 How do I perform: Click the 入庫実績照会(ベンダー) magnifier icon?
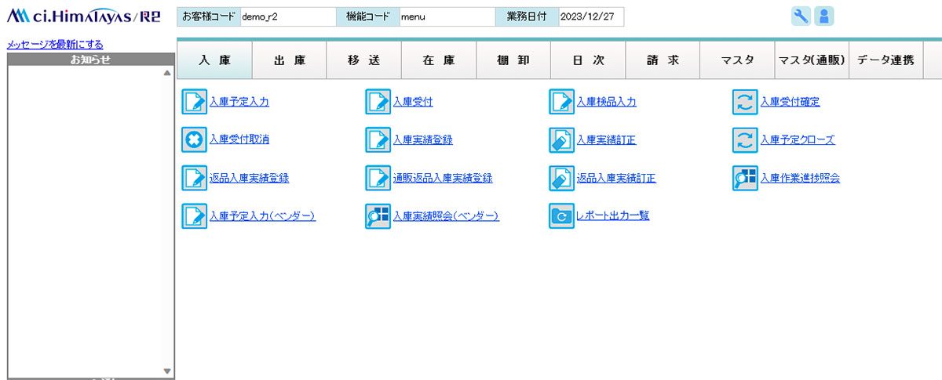(378, 215)
